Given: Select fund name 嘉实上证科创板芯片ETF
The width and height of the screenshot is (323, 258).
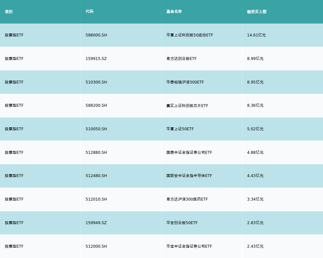Looking at the screenshot, I should pos(187,105).
